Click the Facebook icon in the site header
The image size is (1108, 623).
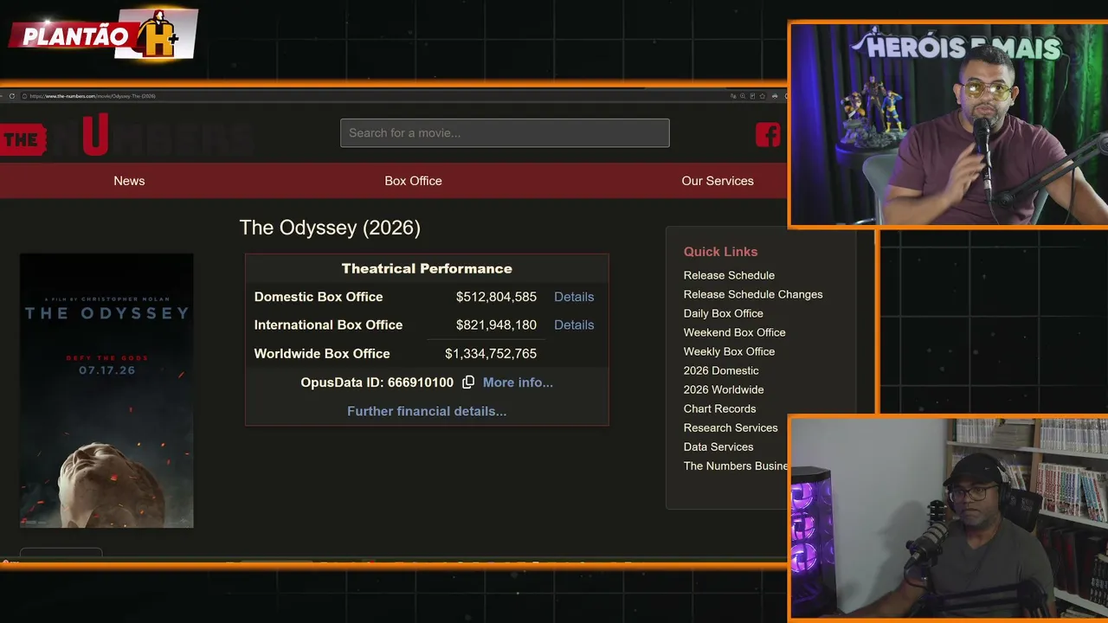tap(768, 134)
